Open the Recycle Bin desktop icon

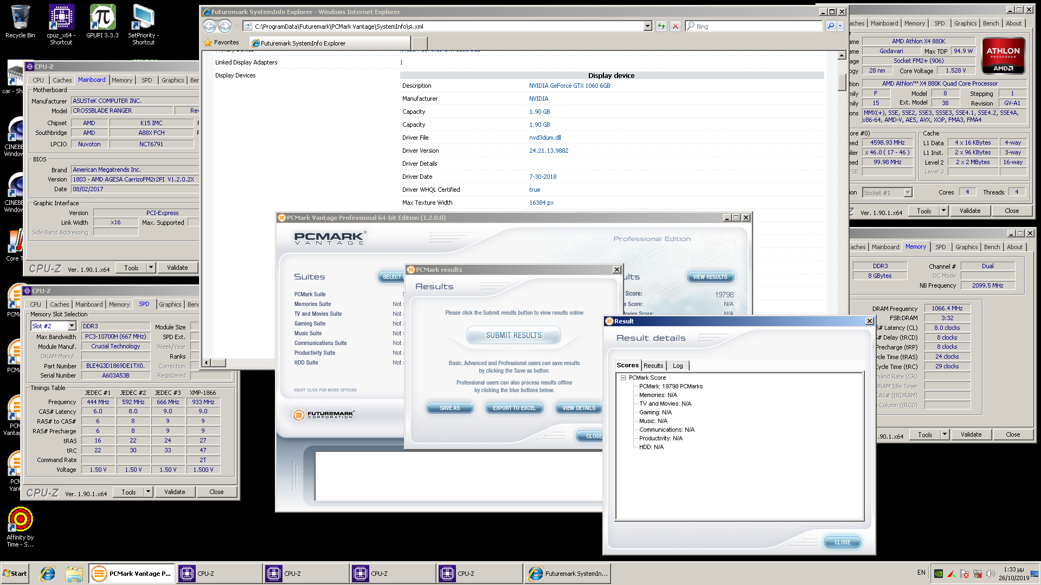pyautogui.click(x=20, y=22)
